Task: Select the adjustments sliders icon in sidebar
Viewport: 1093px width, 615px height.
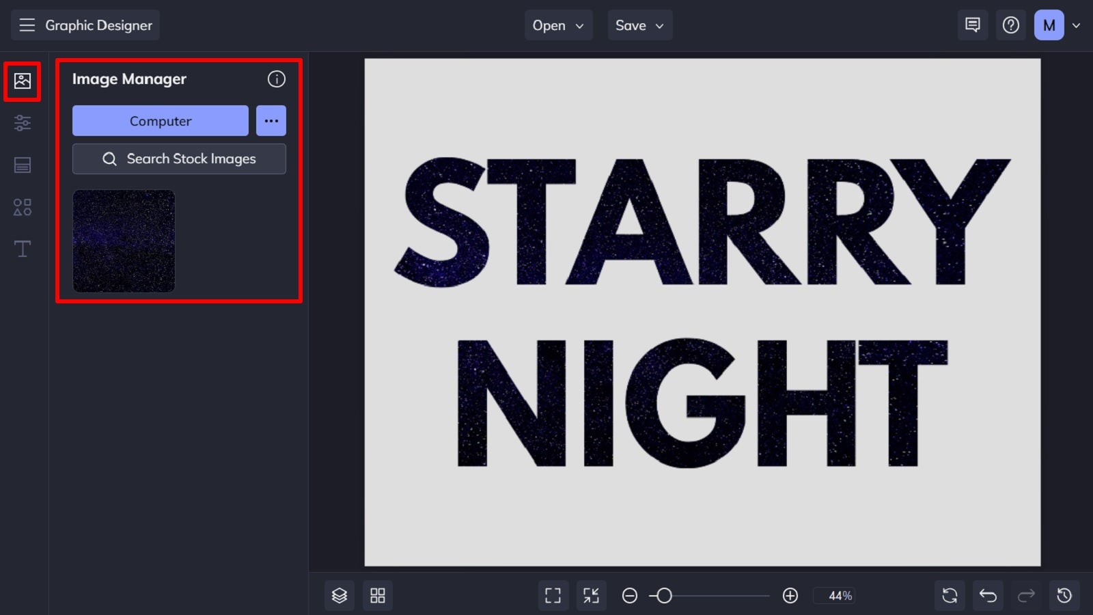Action: coord(23,123)
